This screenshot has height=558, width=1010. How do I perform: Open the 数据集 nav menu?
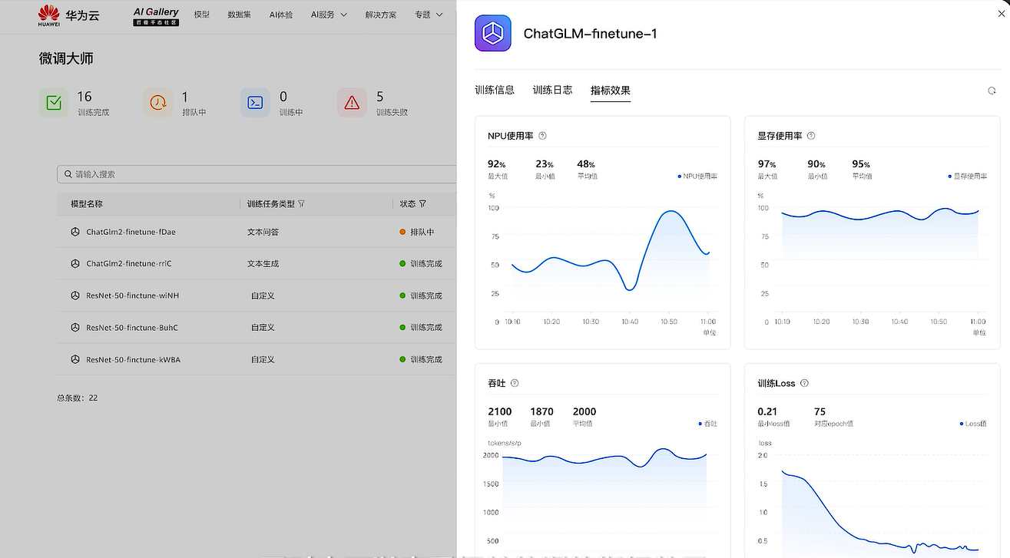(240, 15)
